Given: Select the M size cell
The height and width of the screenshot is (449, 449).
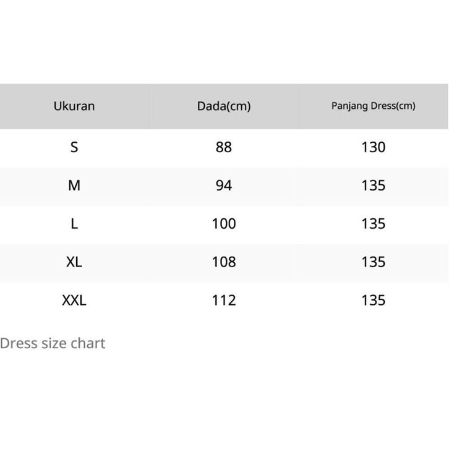Looking at the screenshot, I should pyautogui.click(x=74, y=186).
